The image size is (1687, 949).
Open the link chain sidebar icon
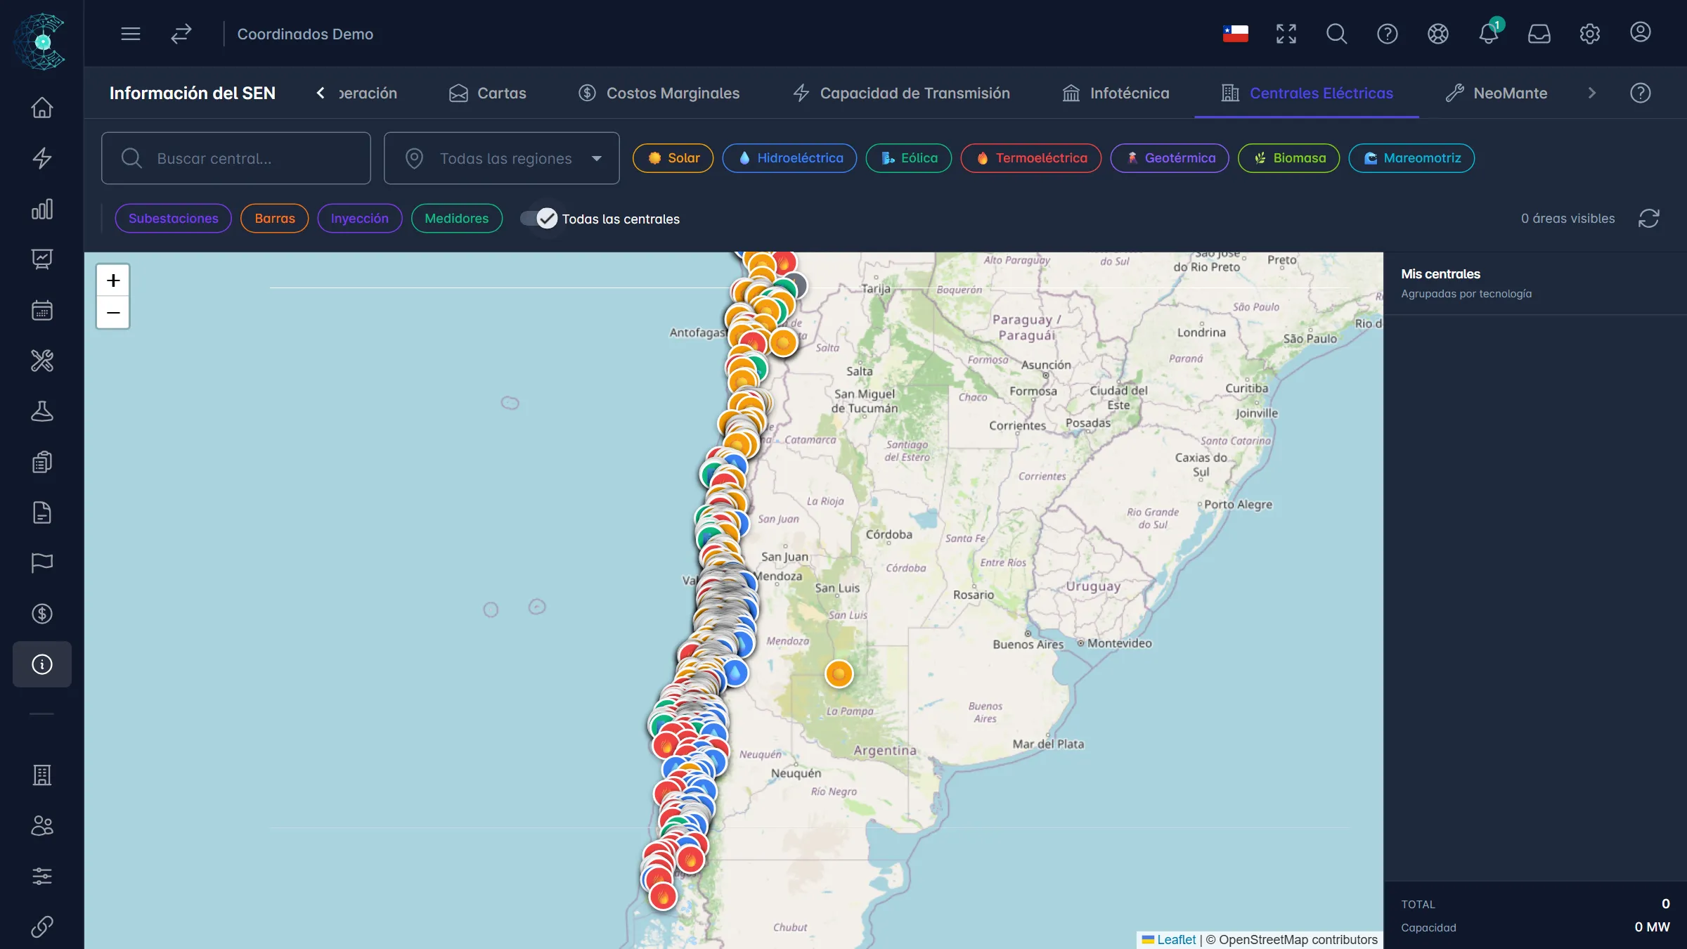42,927
